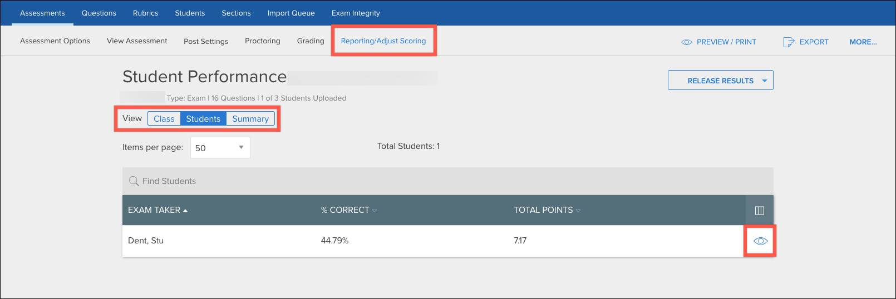Screen dimensions: 896x299
Task: Expand the Release Results dropdown arrow
Action: (765, 81)
